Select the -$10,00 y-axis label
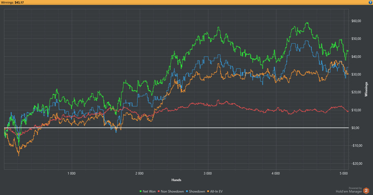 357,146
